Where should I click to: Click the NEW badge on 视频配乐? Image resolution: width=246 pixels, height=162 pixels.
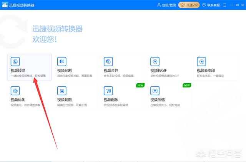(140, 85)
